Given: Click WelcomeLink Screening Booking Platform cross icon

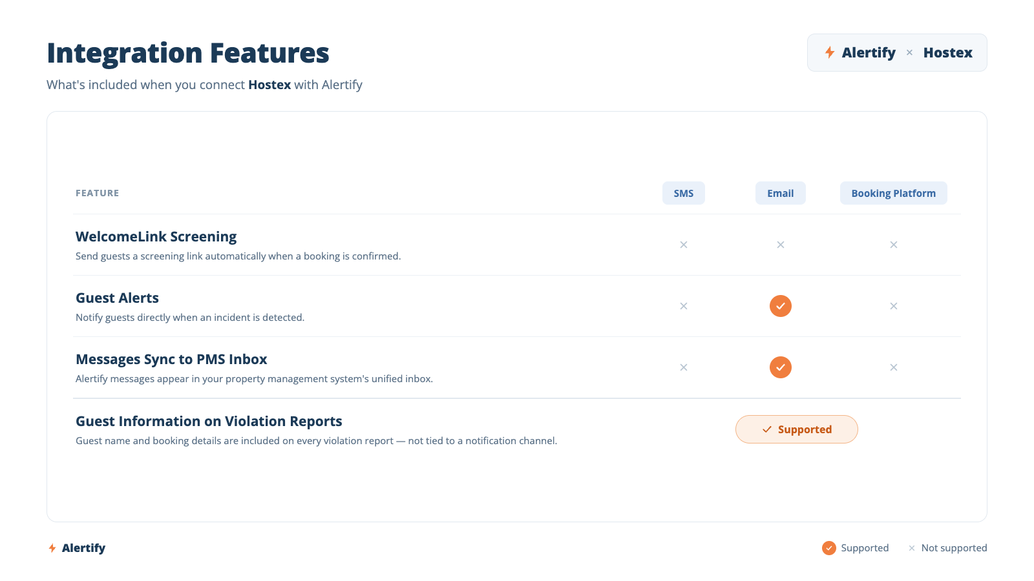Looking at the screenshot, I should [894, 245].
